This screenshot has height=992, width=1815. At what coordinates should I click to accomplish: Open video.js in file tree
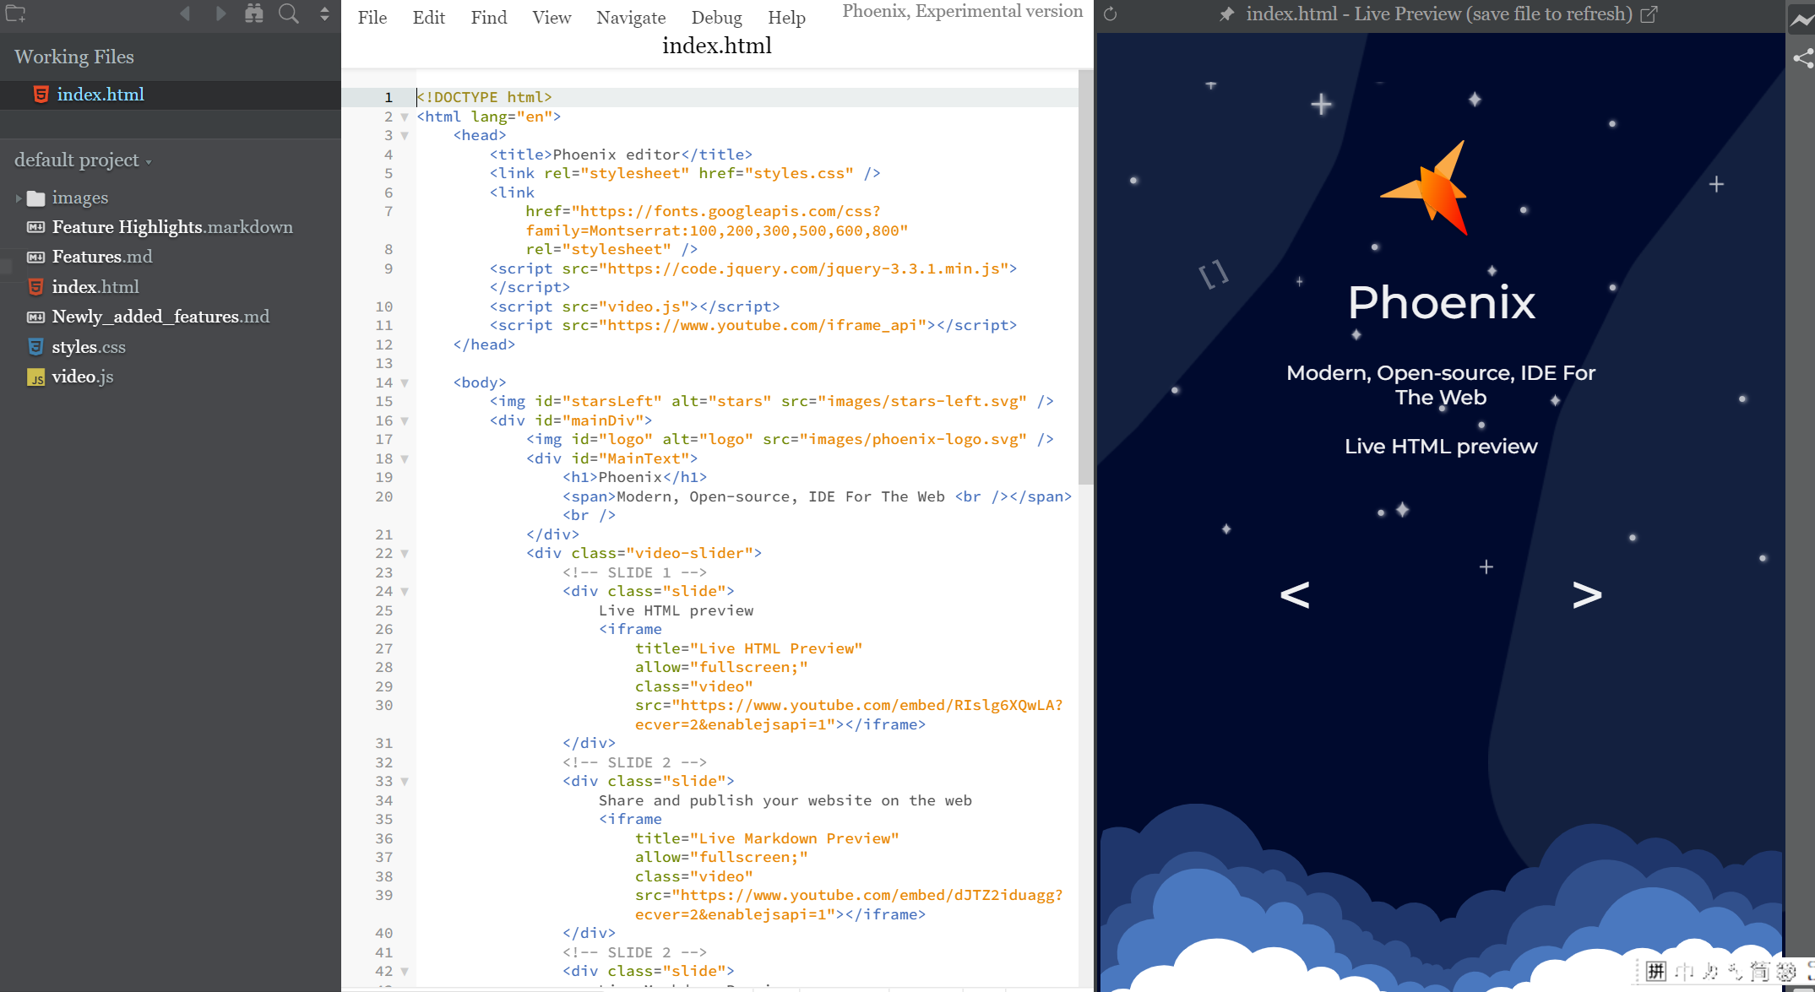coord(83,377)
